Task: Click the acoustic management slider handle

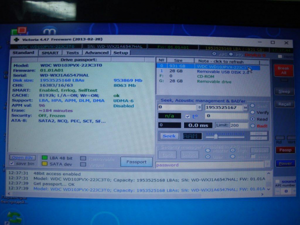Action: (x=216, y=136)
